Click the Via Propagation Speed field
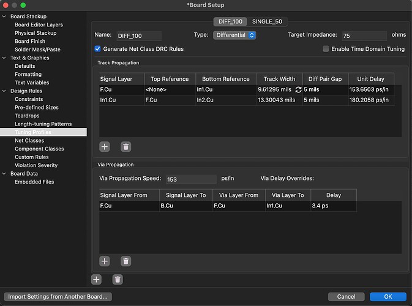The width and height of the screenshot is (412, 306). point(190,179)
